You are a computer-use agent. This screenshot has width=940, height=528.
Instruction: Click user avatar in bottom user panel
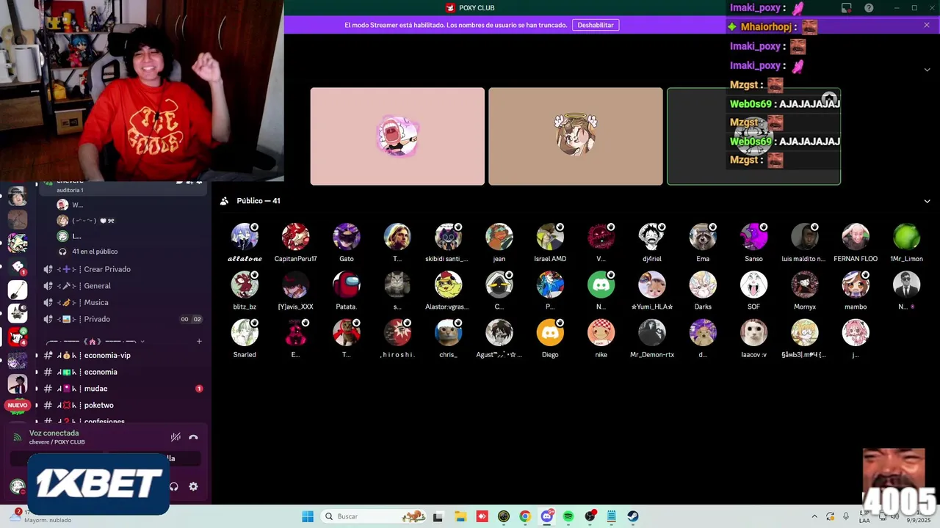[18, 486]
